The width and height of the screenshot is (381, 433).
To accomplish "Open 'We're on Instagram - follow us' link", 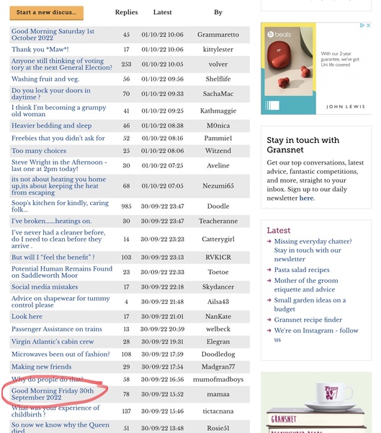I will pos(316,335).
